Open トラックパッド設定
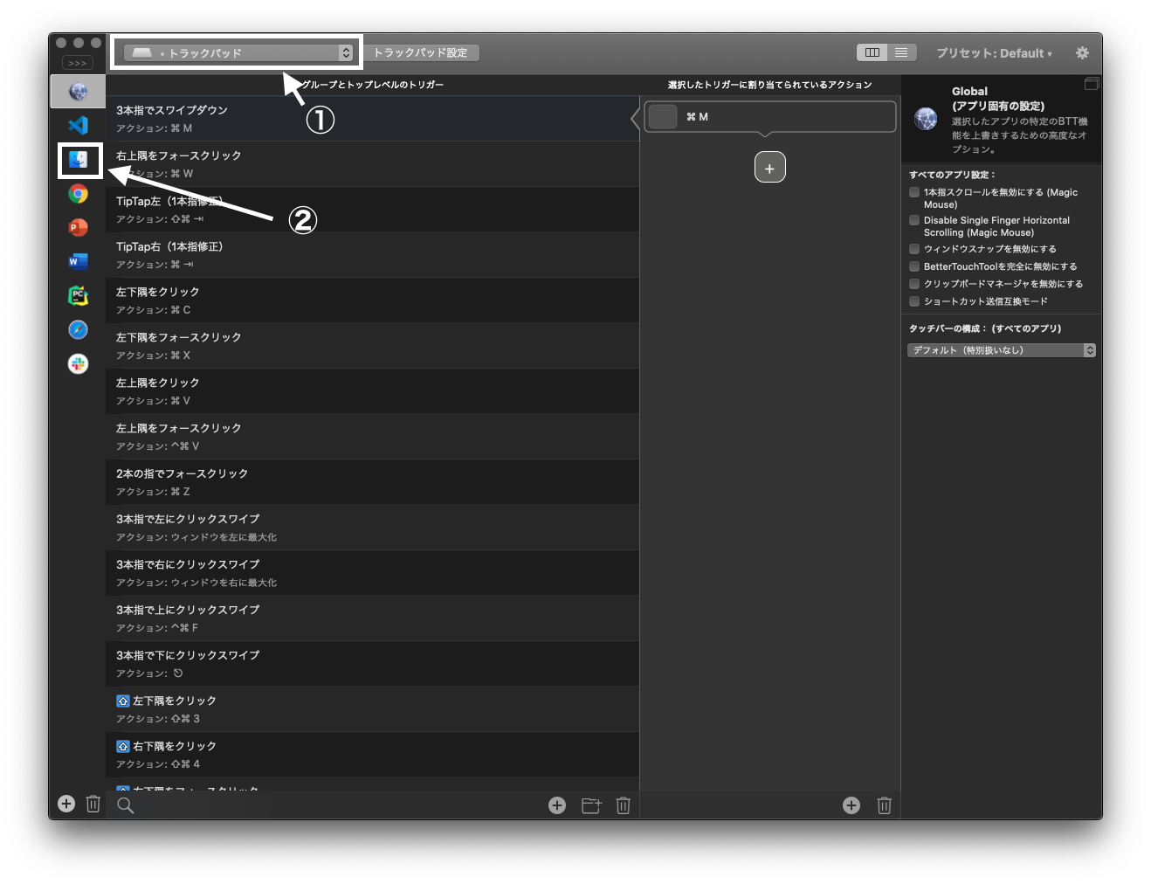1151x884 pixels. pyautogui.click(x=421, y=52)
